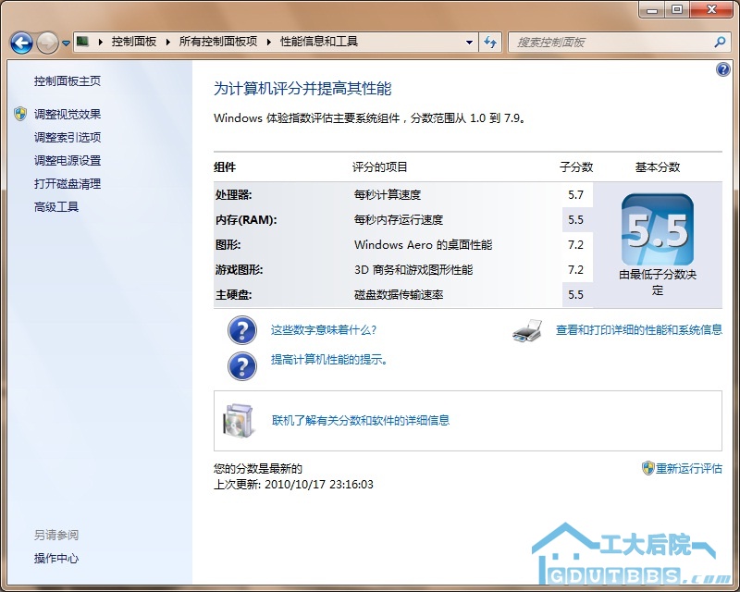
Task: Open 调整视觉效果 in the sidebar
Action: tap(68, 115)
